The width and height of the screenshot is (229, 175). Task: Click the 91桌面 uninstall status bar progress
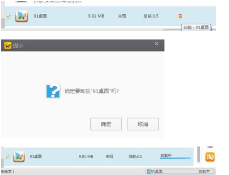[x=181, y=171]
